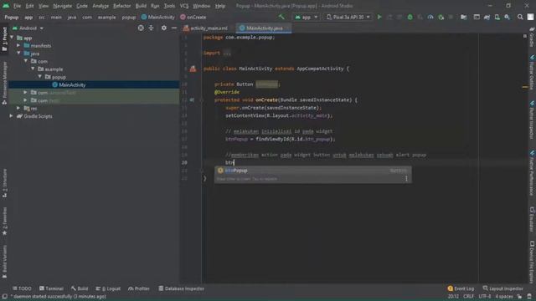Select the MainActivity.java editor tab
The height and width of the screenshot is (301, 536).
click(264, 28)
